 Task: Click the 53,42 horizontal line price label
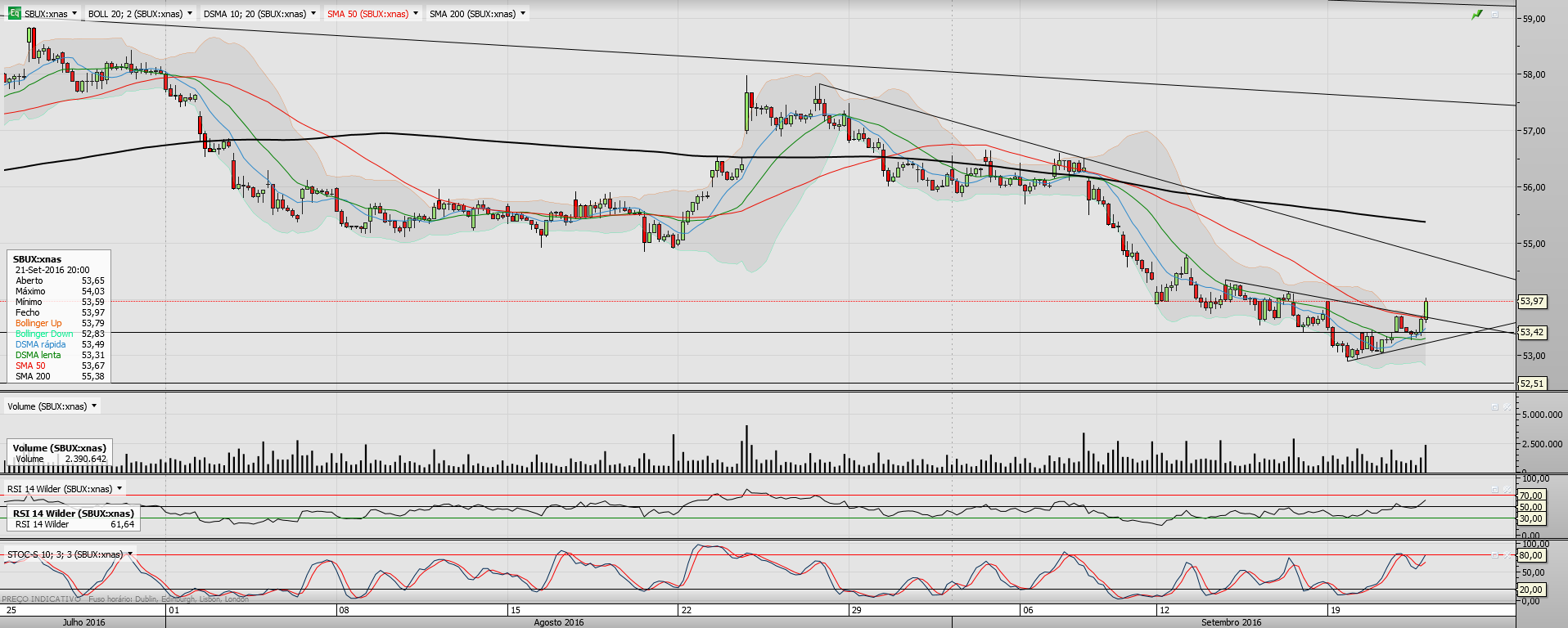click(x=1532, y=332)
